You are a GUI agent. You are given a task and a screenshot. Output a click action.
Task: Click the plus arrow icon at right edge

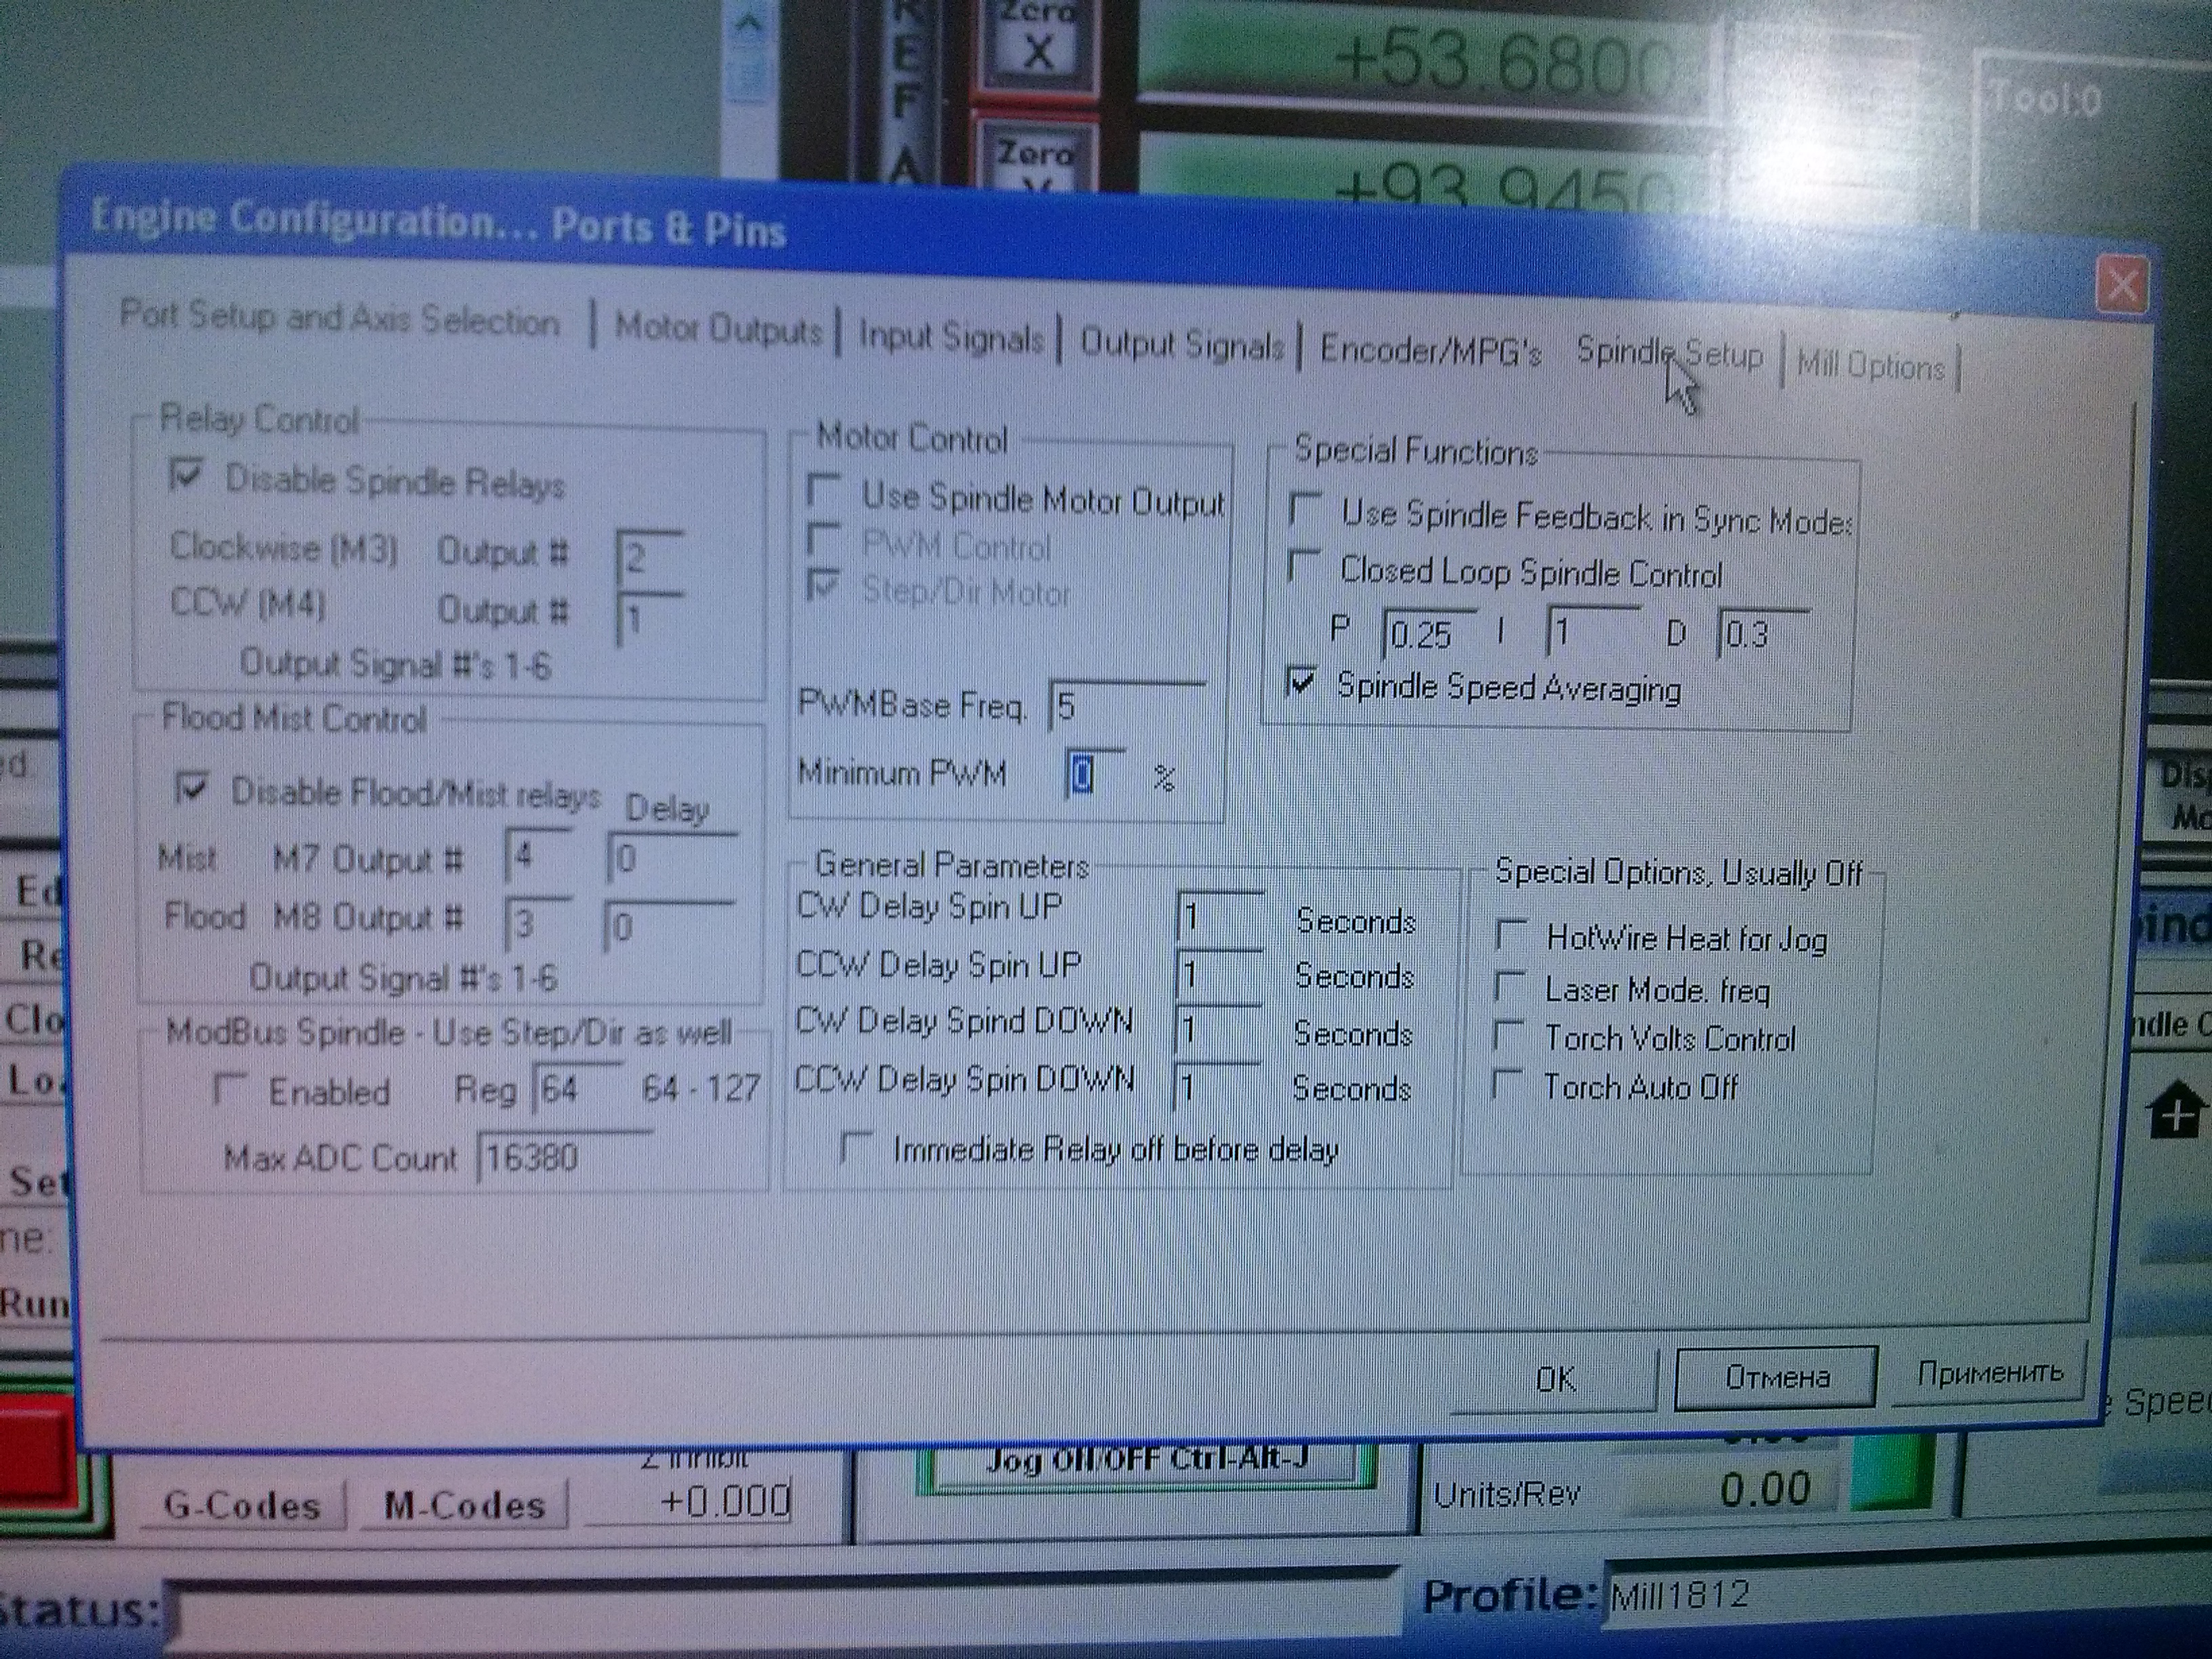2176,1114
